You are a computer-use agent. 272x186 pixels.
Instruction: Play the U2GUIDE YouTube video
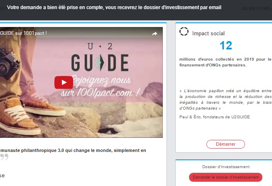pyautogui.click(x=64, y=83)
